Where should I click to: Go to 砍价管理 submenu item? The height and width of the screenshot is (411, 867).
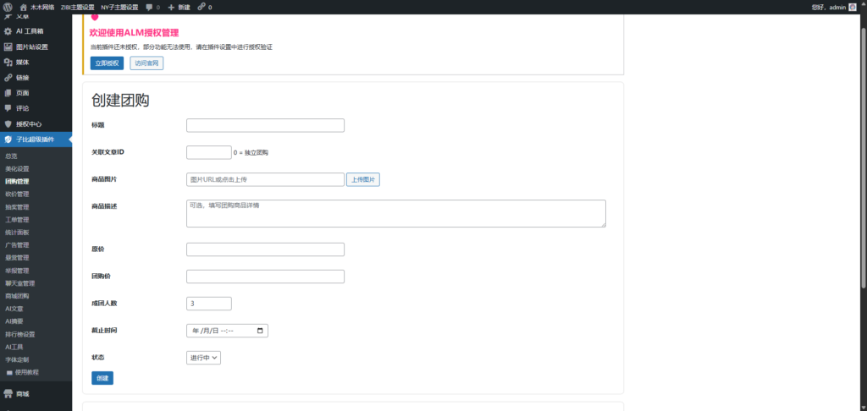click(17, 194)
